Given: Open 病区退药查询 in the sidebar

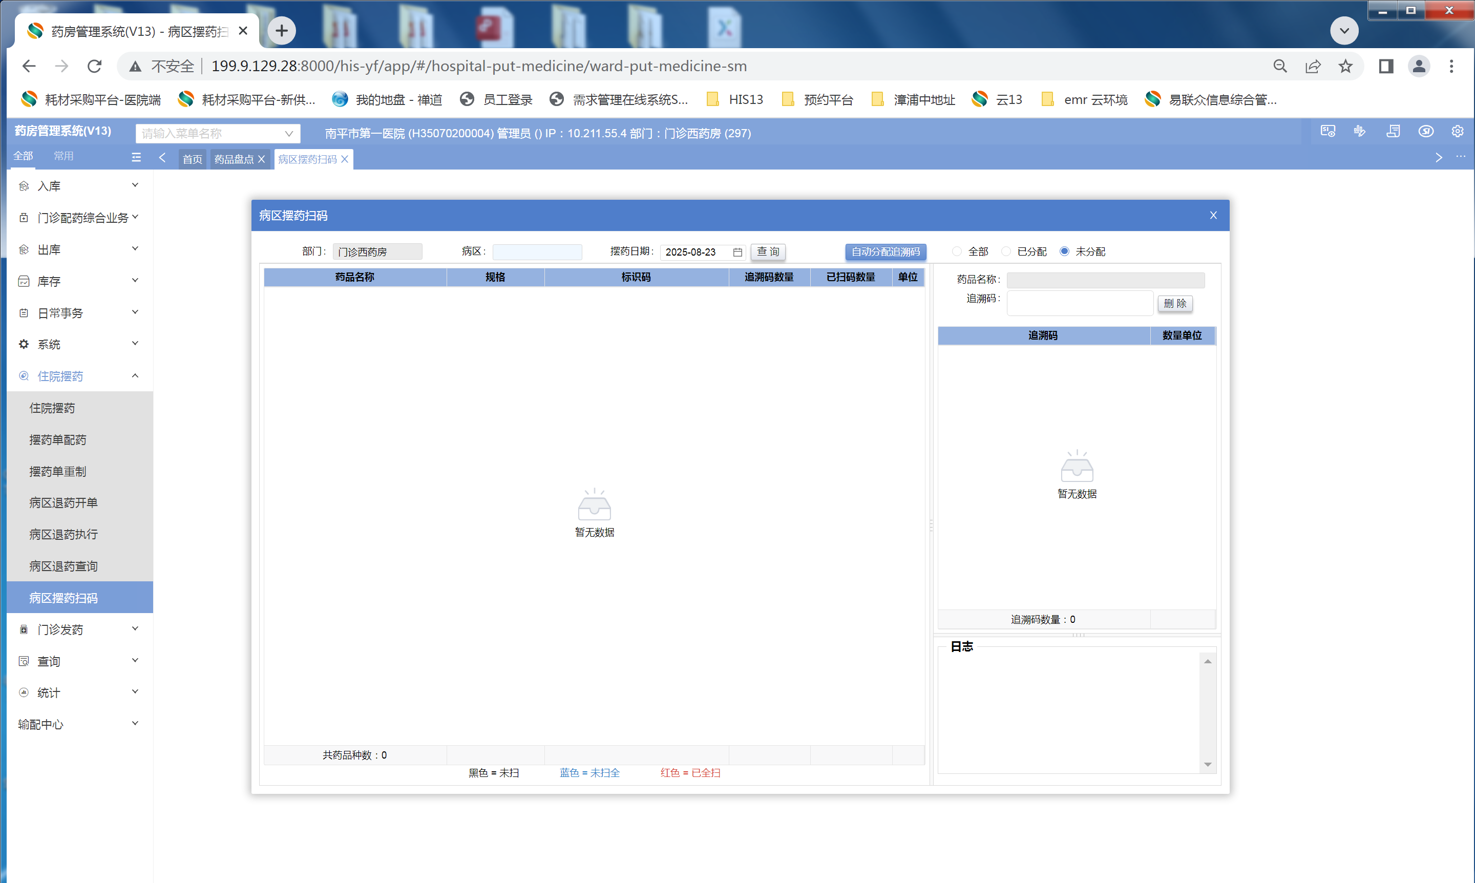Looking at the screenshot, I should coord(64,566).
